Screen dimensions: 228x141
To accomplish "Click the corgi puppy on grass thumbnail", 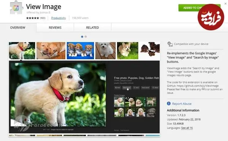I will point(128,51).
